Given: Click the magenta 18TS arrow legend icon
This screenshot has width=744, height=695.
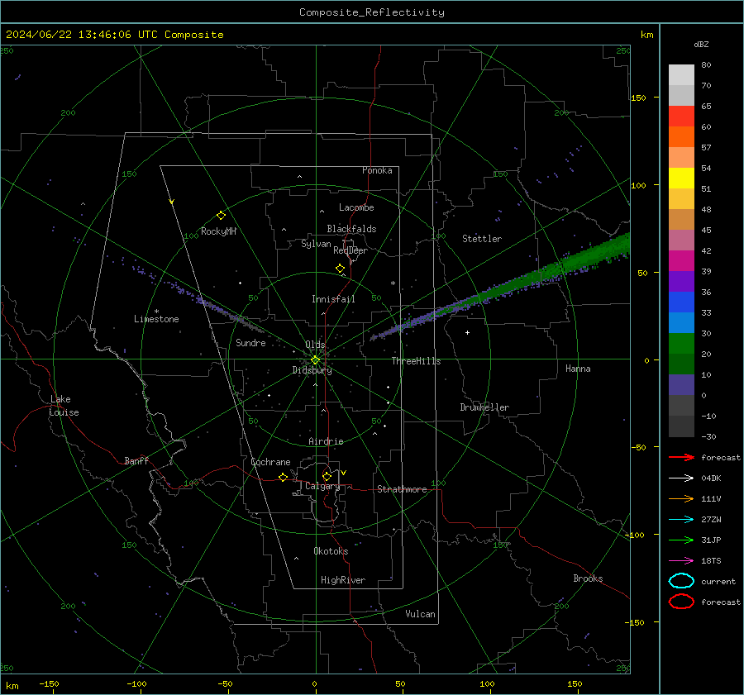Looking at the screenshot, I should click(x=681, y=561).
